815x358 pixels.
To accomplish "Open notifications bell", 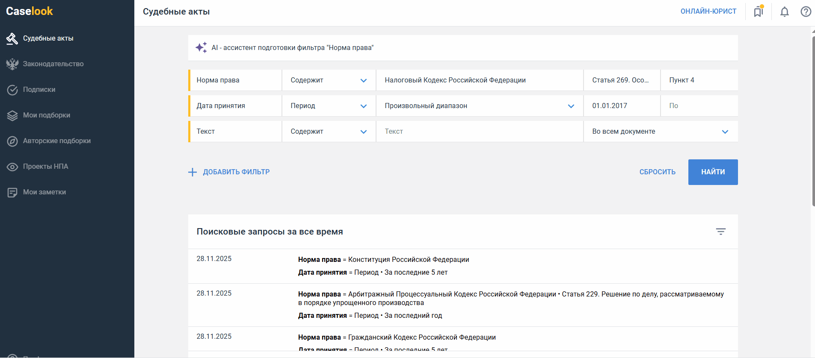I will (x=784, y=12).
